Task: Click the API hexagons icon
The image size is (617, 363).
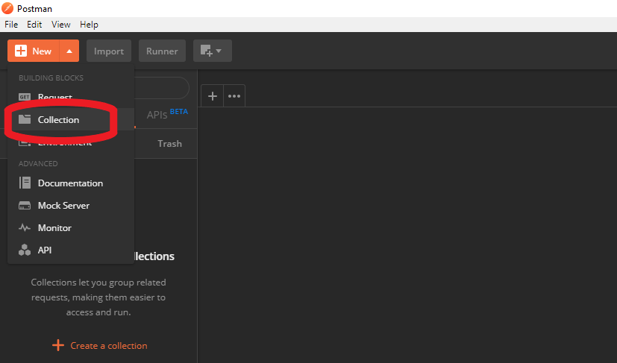Action: [25, 250]
